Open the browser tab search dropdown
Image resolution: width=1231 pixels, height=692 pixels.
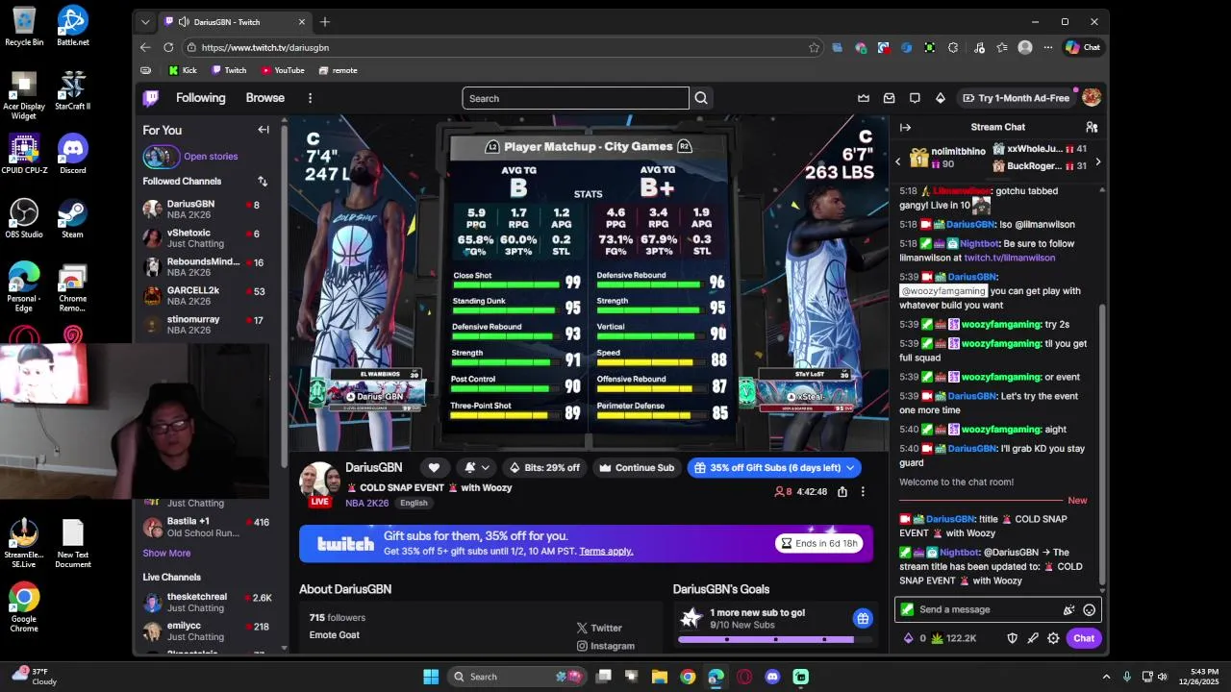point(145,21)
